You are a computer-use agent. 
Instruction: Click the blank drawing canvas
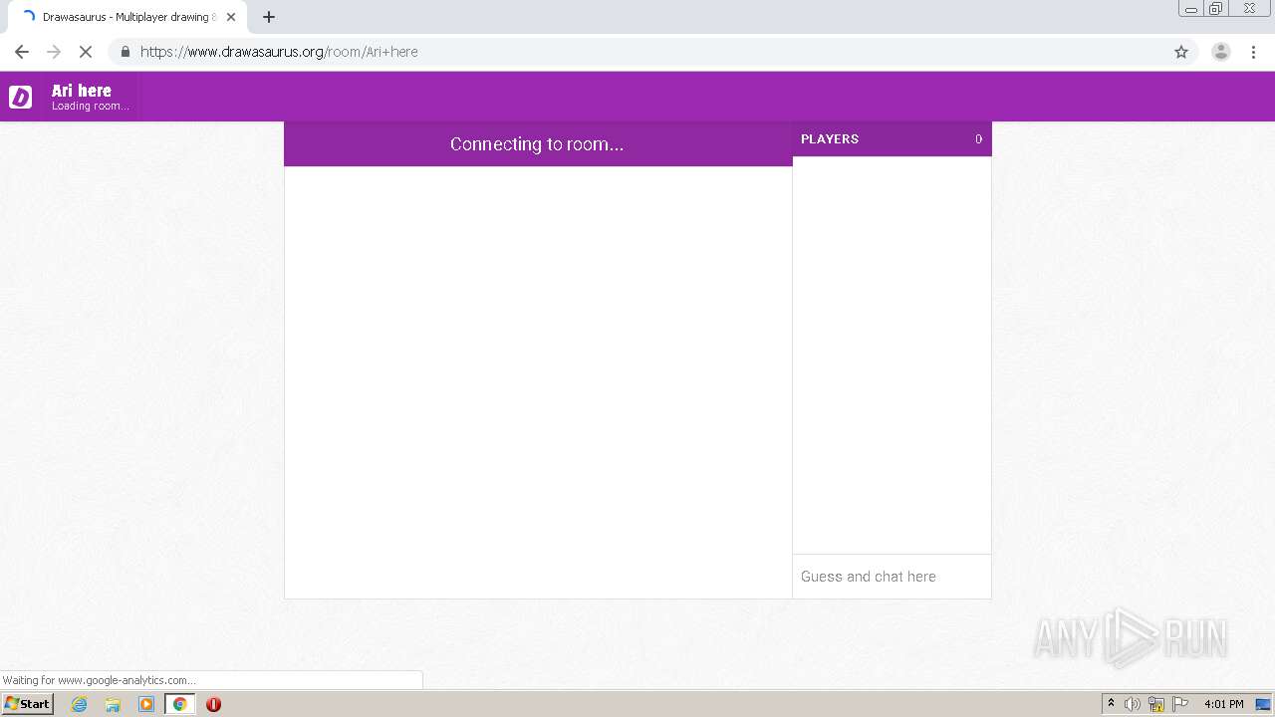[x=538, y=382]
